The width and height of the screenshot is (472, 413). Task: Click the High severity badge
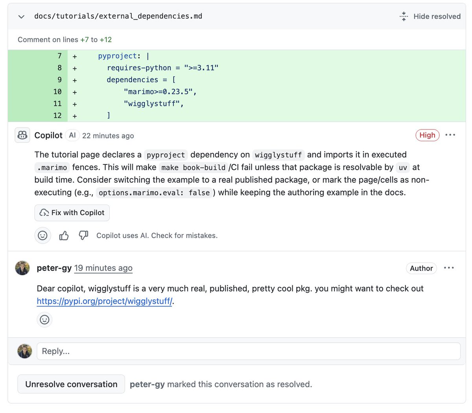point(427,135)
